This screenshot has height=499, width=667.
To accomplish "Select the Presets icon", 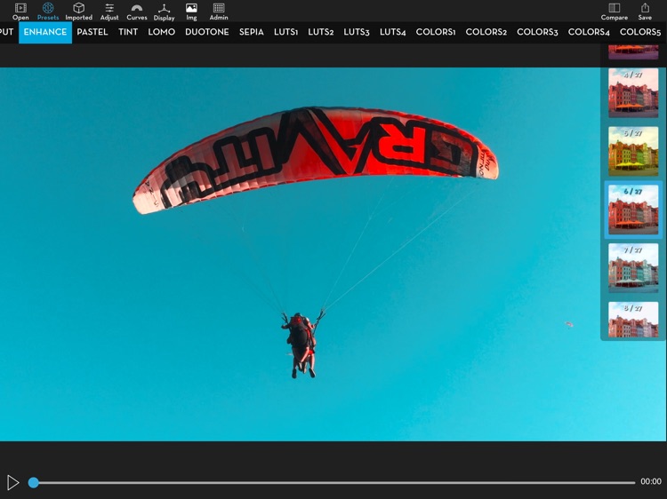I will tap(48, 12).
